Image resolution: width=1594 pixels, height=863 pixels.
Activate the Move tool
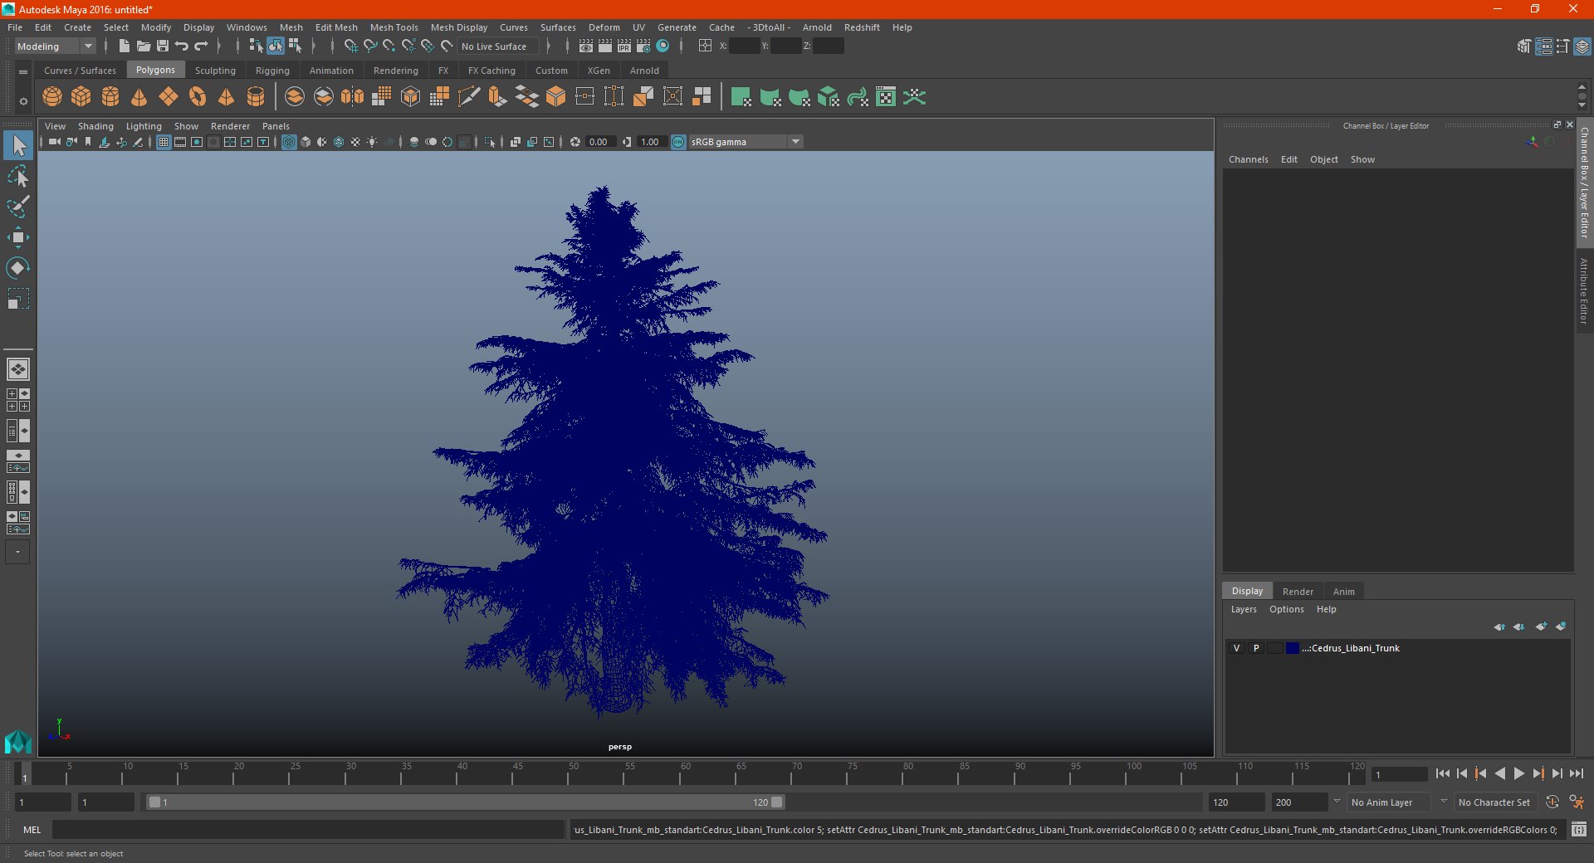pyautogui.click(x=18, y=237)
